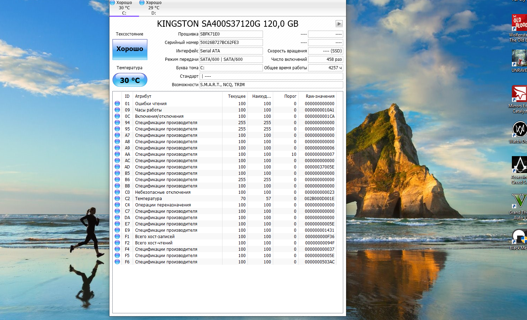
Task: Open Grand Theft Auto V desktop shortcut
Action: 519,207
